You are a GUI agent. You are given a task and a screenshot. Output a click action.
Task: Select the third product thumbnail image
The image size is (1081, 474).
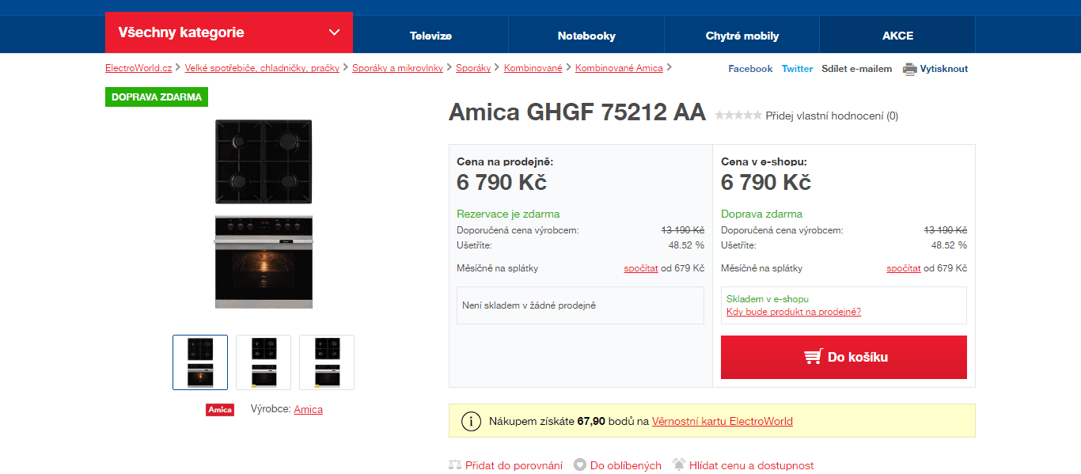click(x=327, y=362)
